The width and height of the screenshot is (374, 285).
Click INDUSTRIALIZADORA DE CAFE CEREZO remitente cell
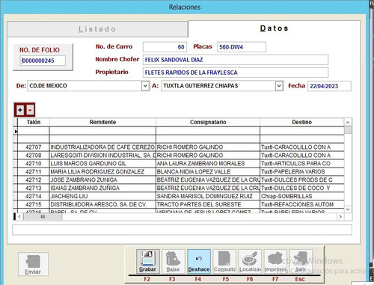click(102, 147)
